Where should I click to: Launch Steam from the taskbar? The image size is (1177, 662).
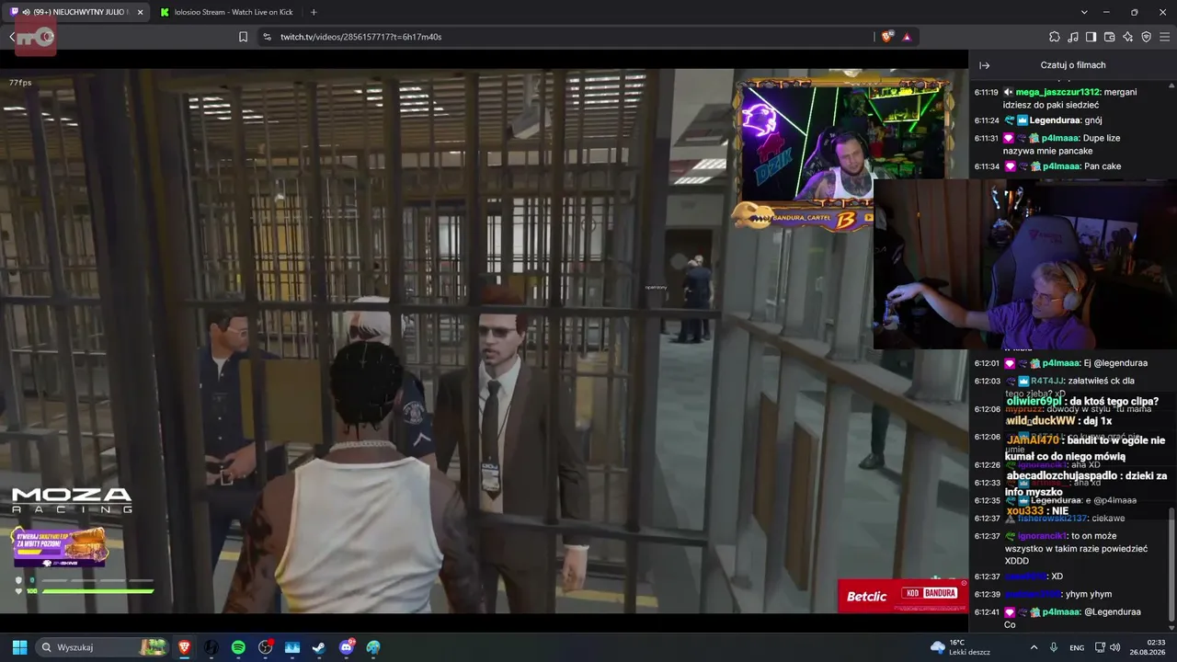[x=319, y=647]
